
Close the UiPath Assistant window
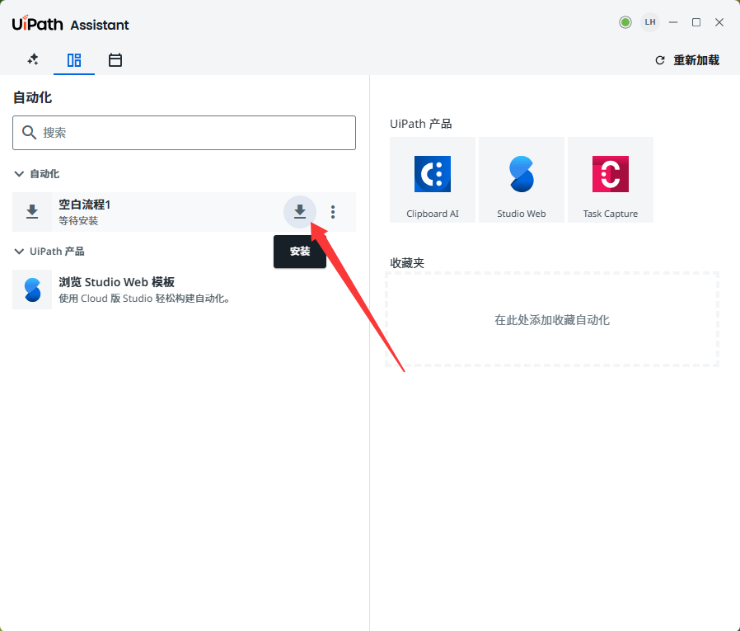point(719,22)
